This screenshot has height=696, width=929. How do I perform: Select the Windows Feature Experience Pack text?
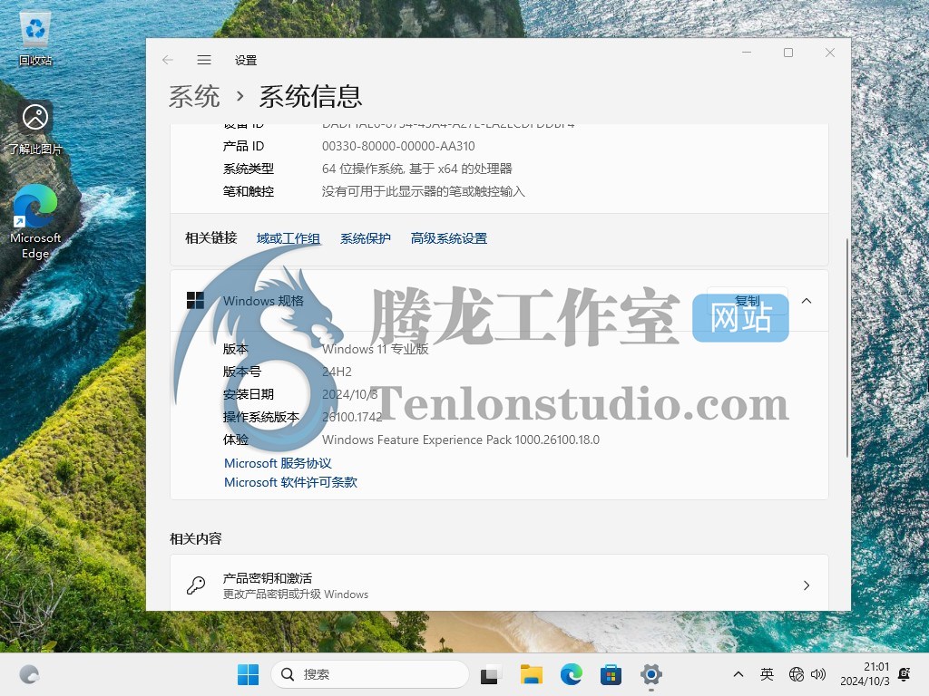click(460, 440)
